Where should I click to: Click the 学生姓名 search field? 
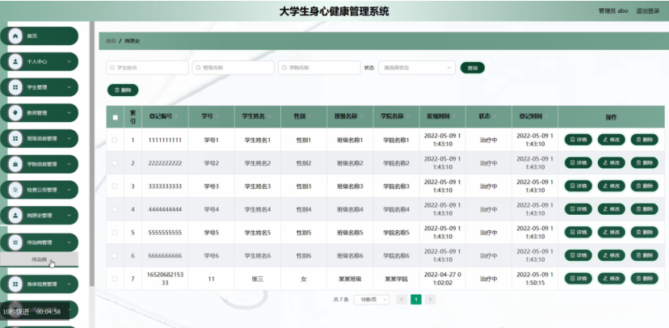(x=147, y=68)
